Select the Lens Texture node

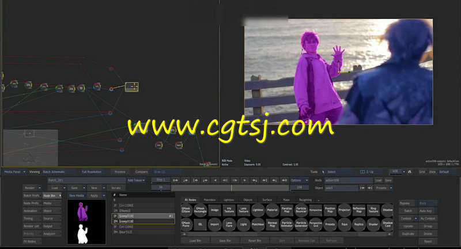coord(243,210)
